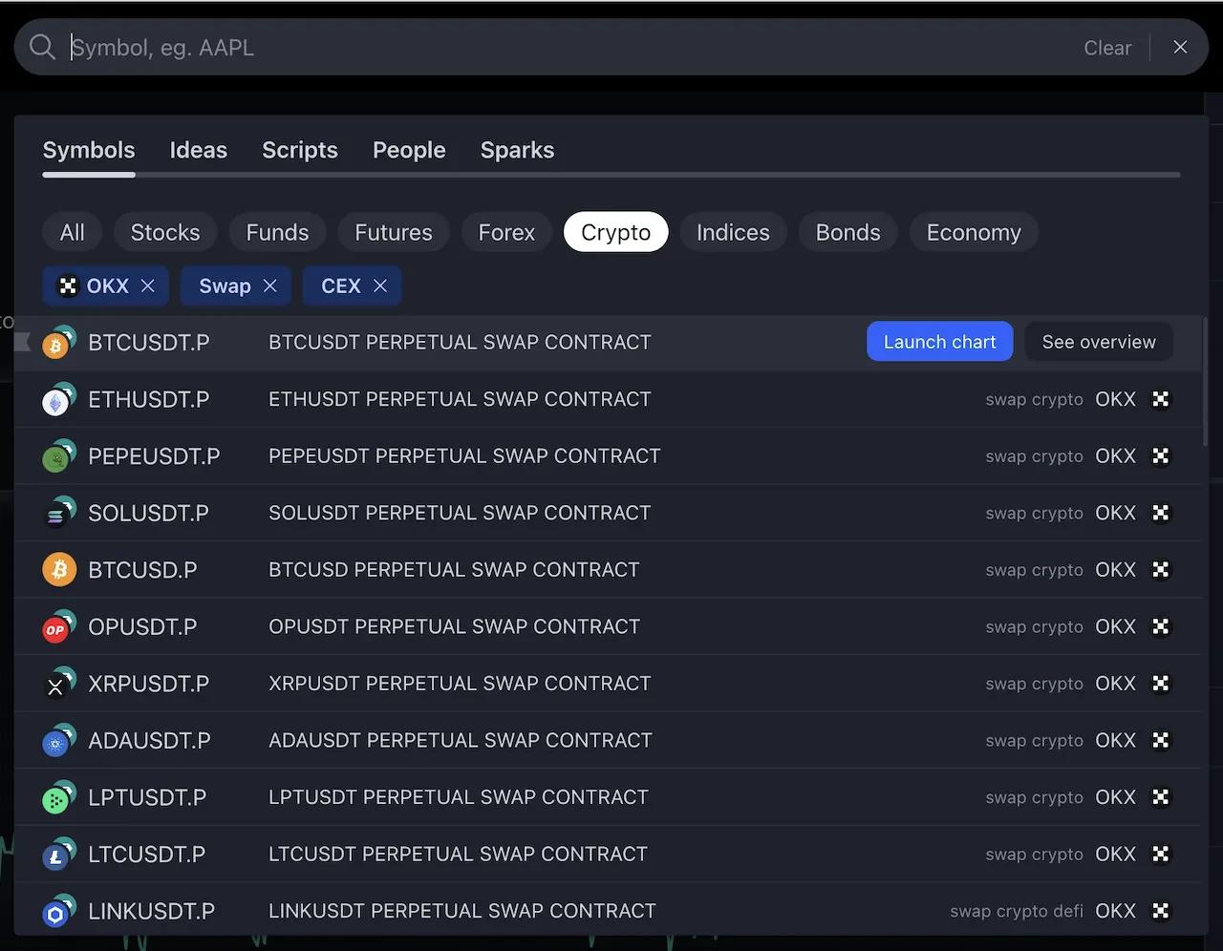Viewport: 1223px width, 951px height.
Task: Click the BTCUSD.P bitcoin logo
Action: (59, 570)
